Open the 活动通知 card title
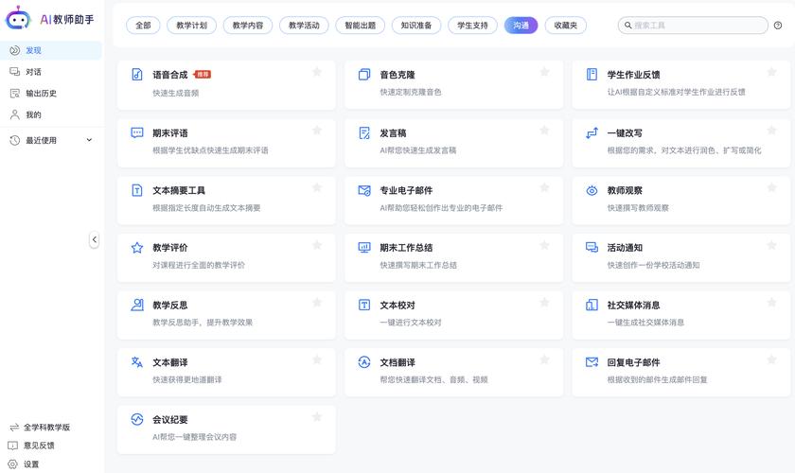 point(625,248)
